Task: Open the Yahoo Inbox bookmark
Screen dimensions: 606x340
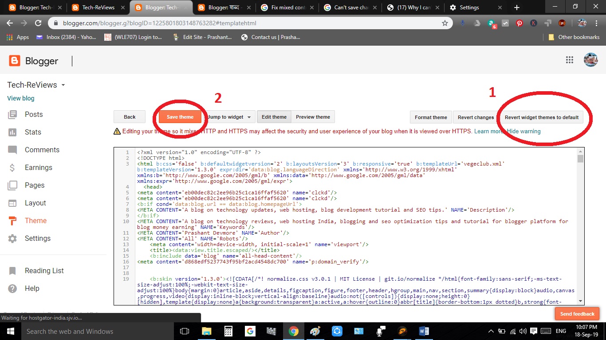Action: pos(66,37)
